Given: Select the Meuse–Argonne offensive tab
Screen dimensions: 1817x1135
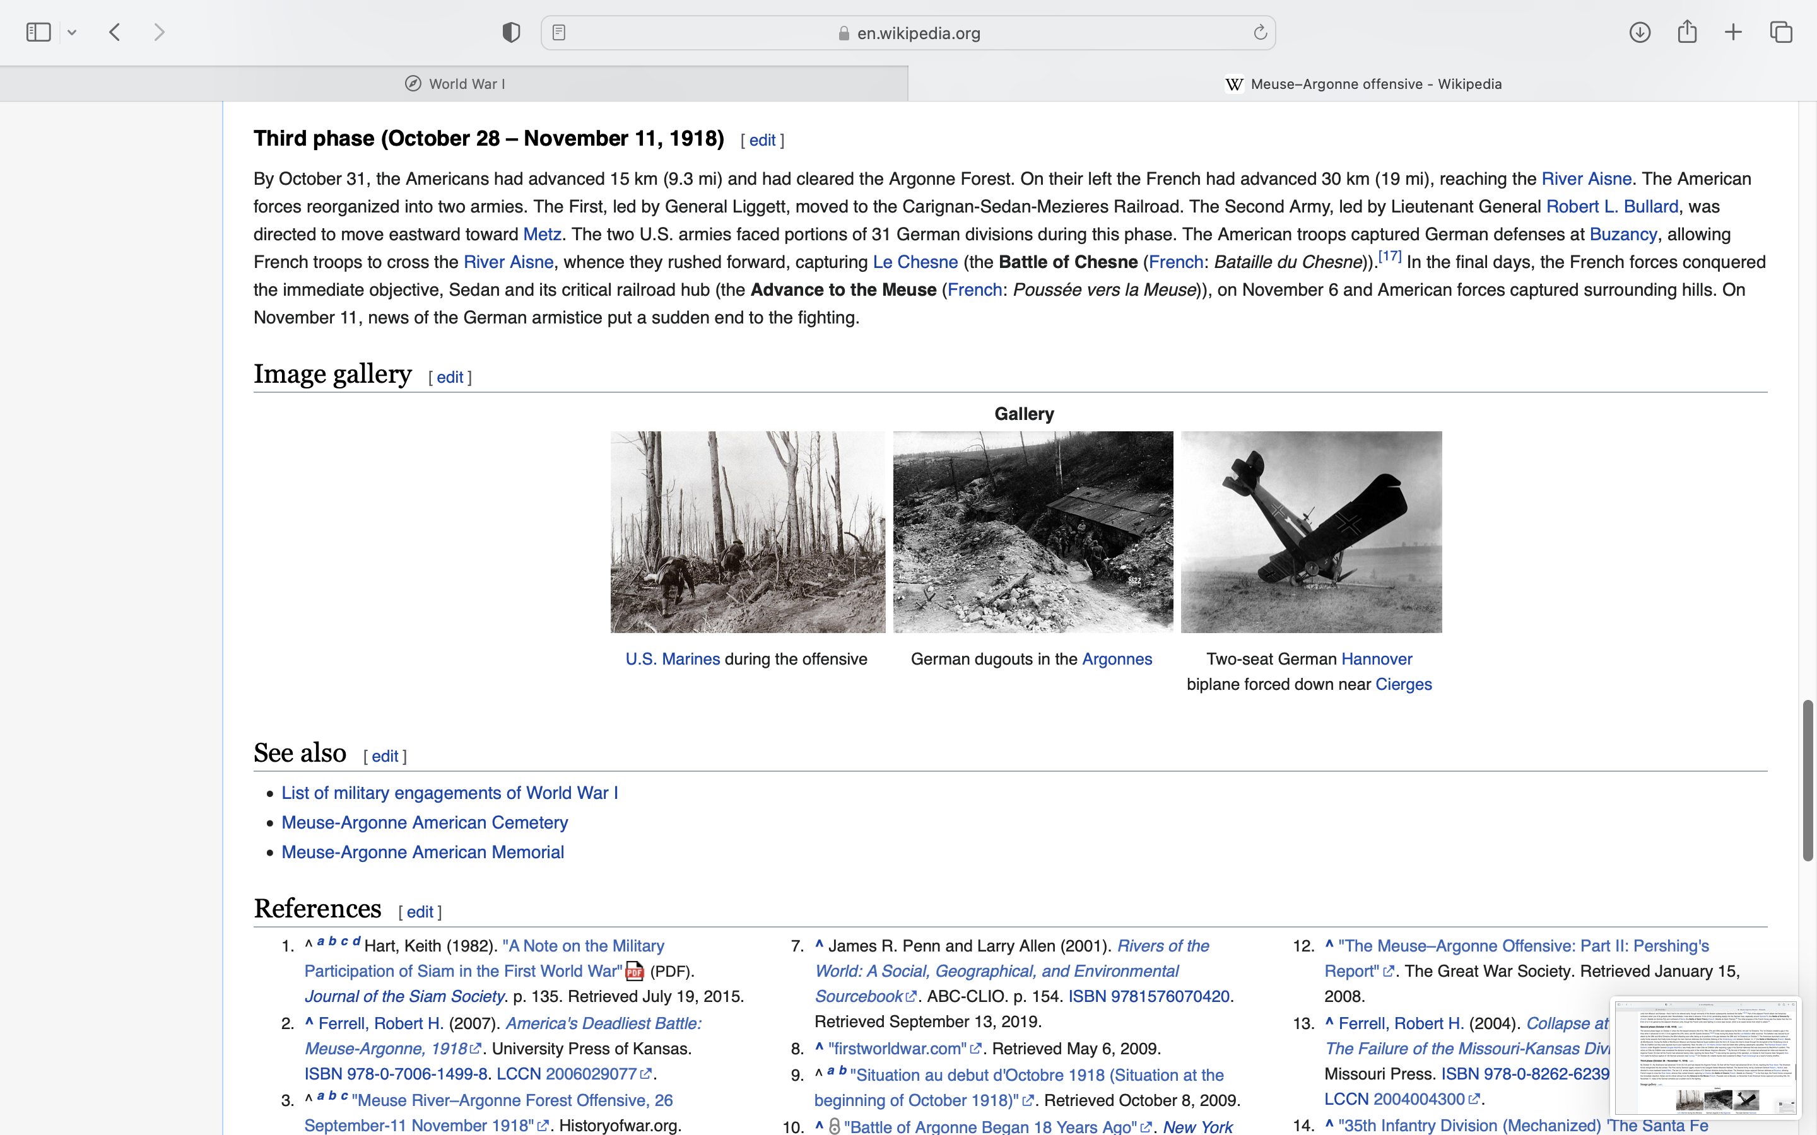Looking at the screenshot, I should [x=1362, y=84].
